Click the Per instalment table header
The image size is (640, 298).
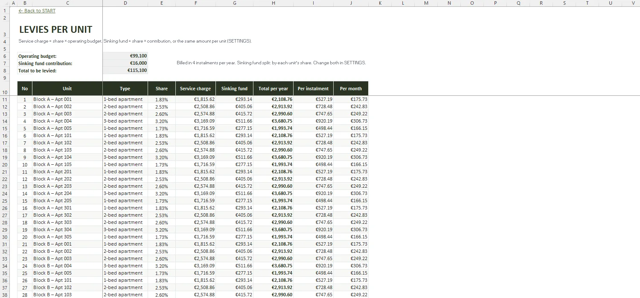coord(313,89)
